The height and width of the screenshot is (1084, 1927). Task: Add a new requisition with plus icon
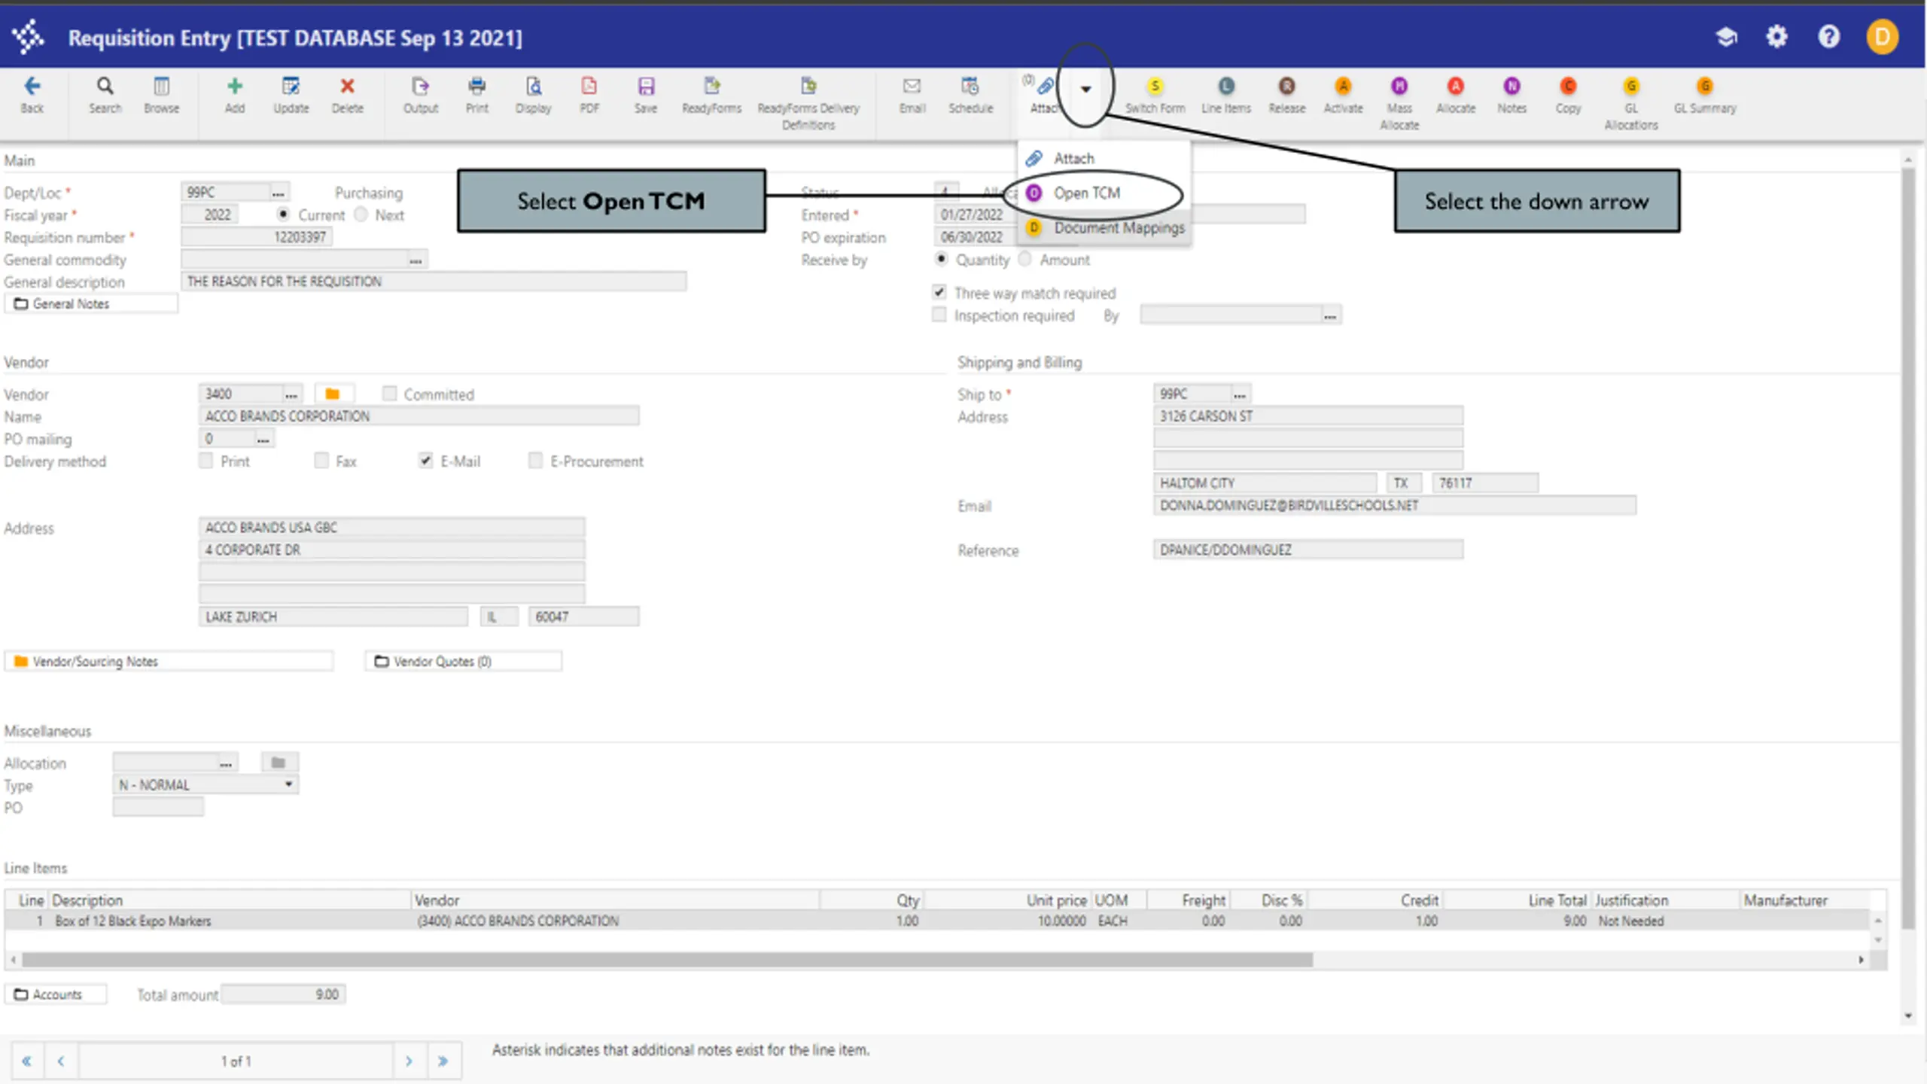click(x=235, y=87)
